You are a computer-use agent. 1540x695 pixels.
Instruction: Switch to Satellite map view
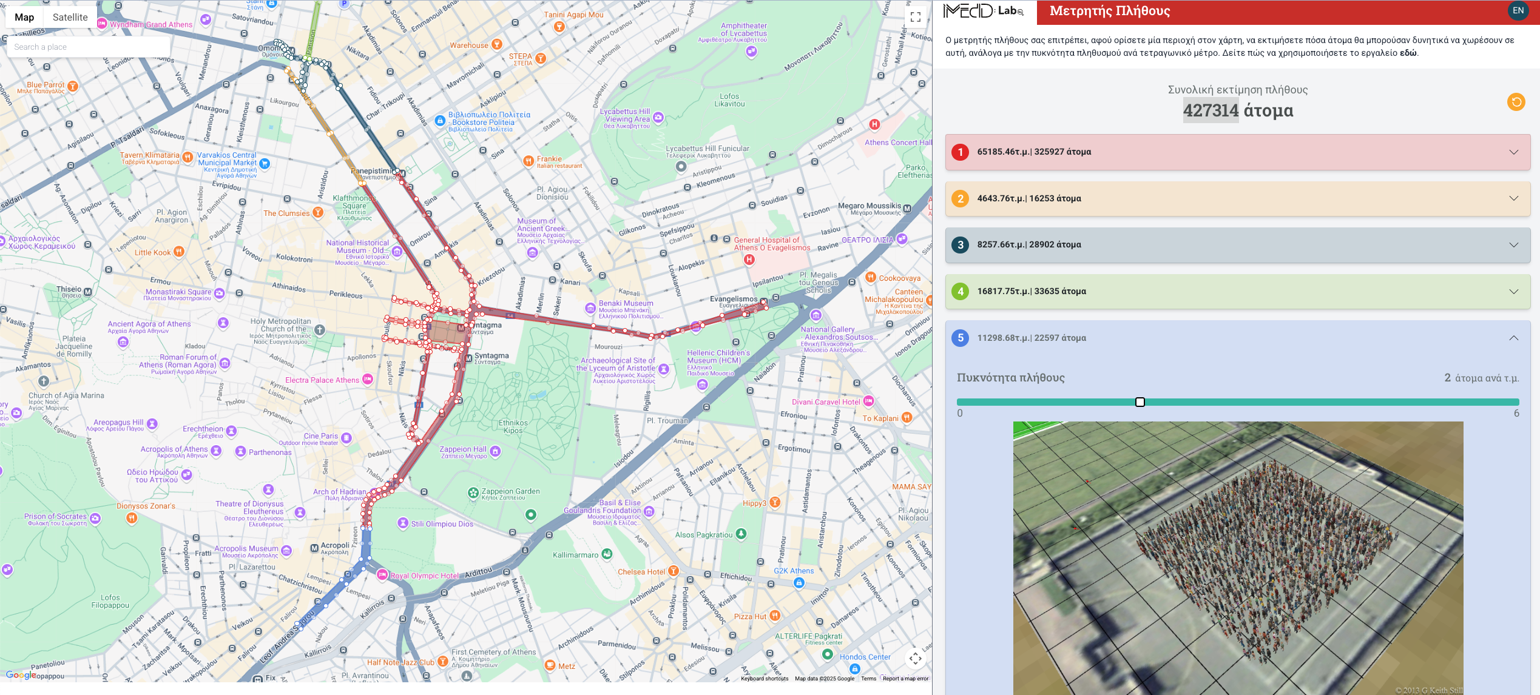coord(70,17)
